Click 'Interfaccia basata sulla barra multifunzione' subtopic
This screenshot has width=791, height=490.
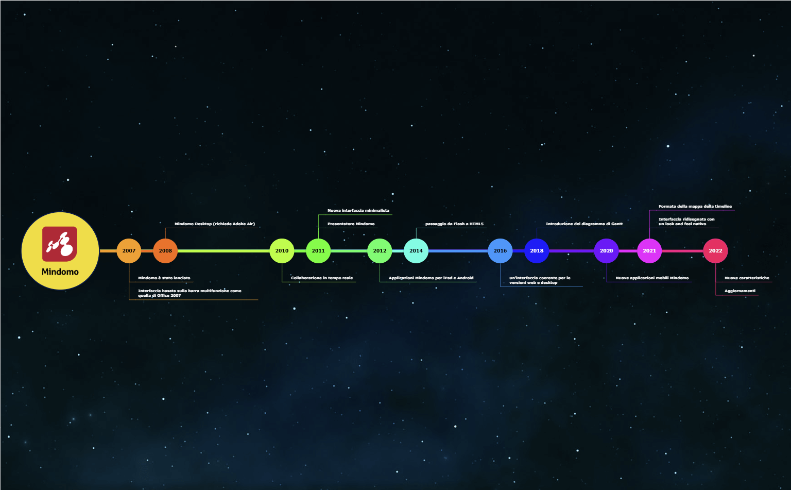190,293
